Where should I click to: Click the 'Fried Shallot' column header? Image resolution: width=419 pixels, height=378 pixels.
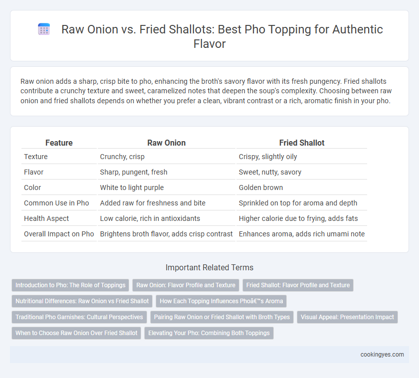(x=302, y=143)
